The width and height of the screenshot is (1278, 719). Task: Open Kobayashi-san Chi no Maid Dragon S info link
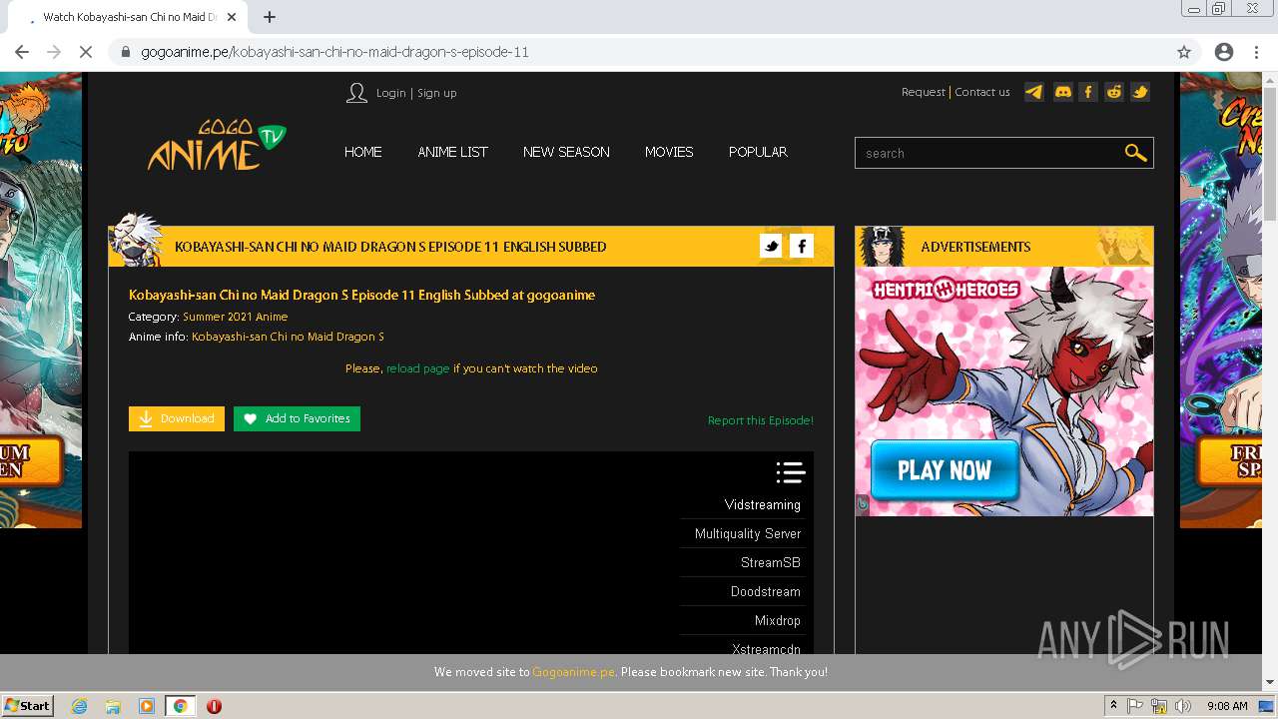(x=288, y=337)
